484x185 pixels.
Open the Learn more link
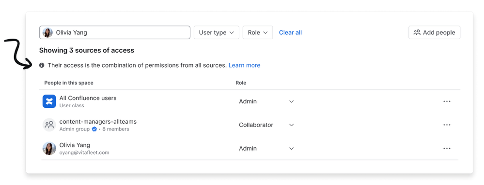pos(245,65)
